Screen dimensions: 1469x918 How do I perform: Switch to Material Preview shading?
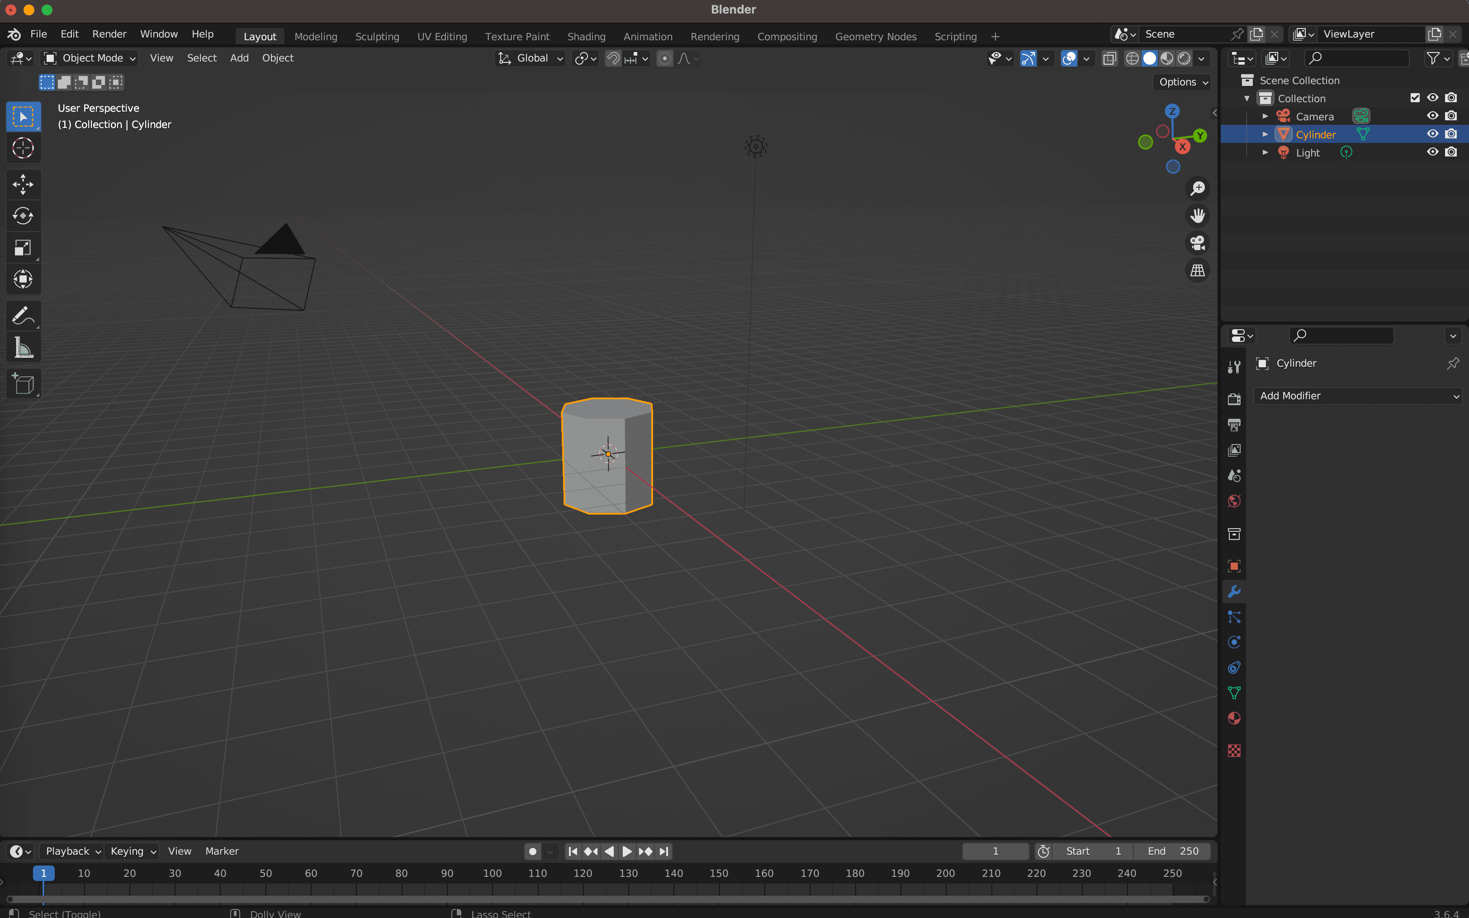(x=1167, y=58)
